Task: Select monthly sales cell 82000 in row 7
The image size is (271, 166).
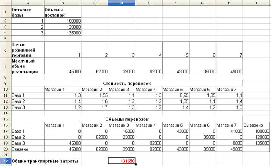Action: pos(149,66)
